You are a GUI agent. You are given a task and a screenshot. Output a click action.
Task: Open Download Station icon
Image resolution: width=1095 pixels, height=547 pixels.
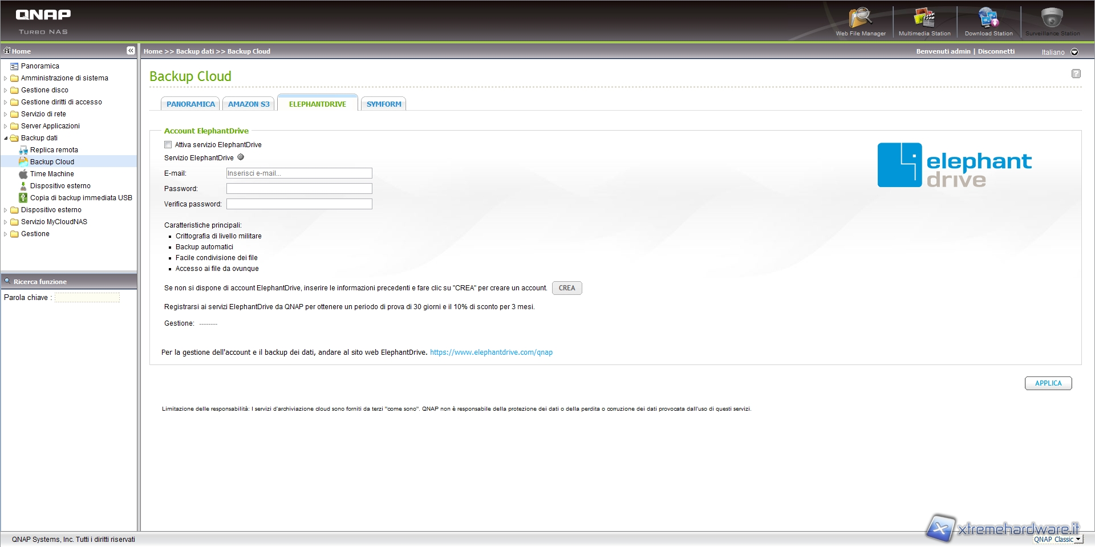[988, 21]
